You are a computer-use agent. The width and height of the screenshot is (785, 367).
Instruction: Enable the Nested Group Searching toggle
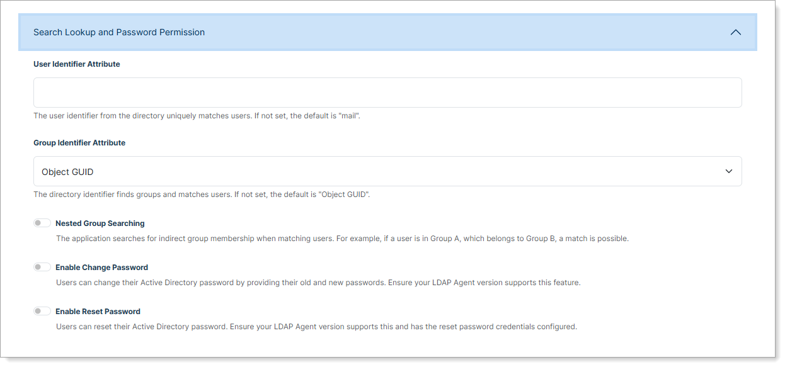pos(42,223)
